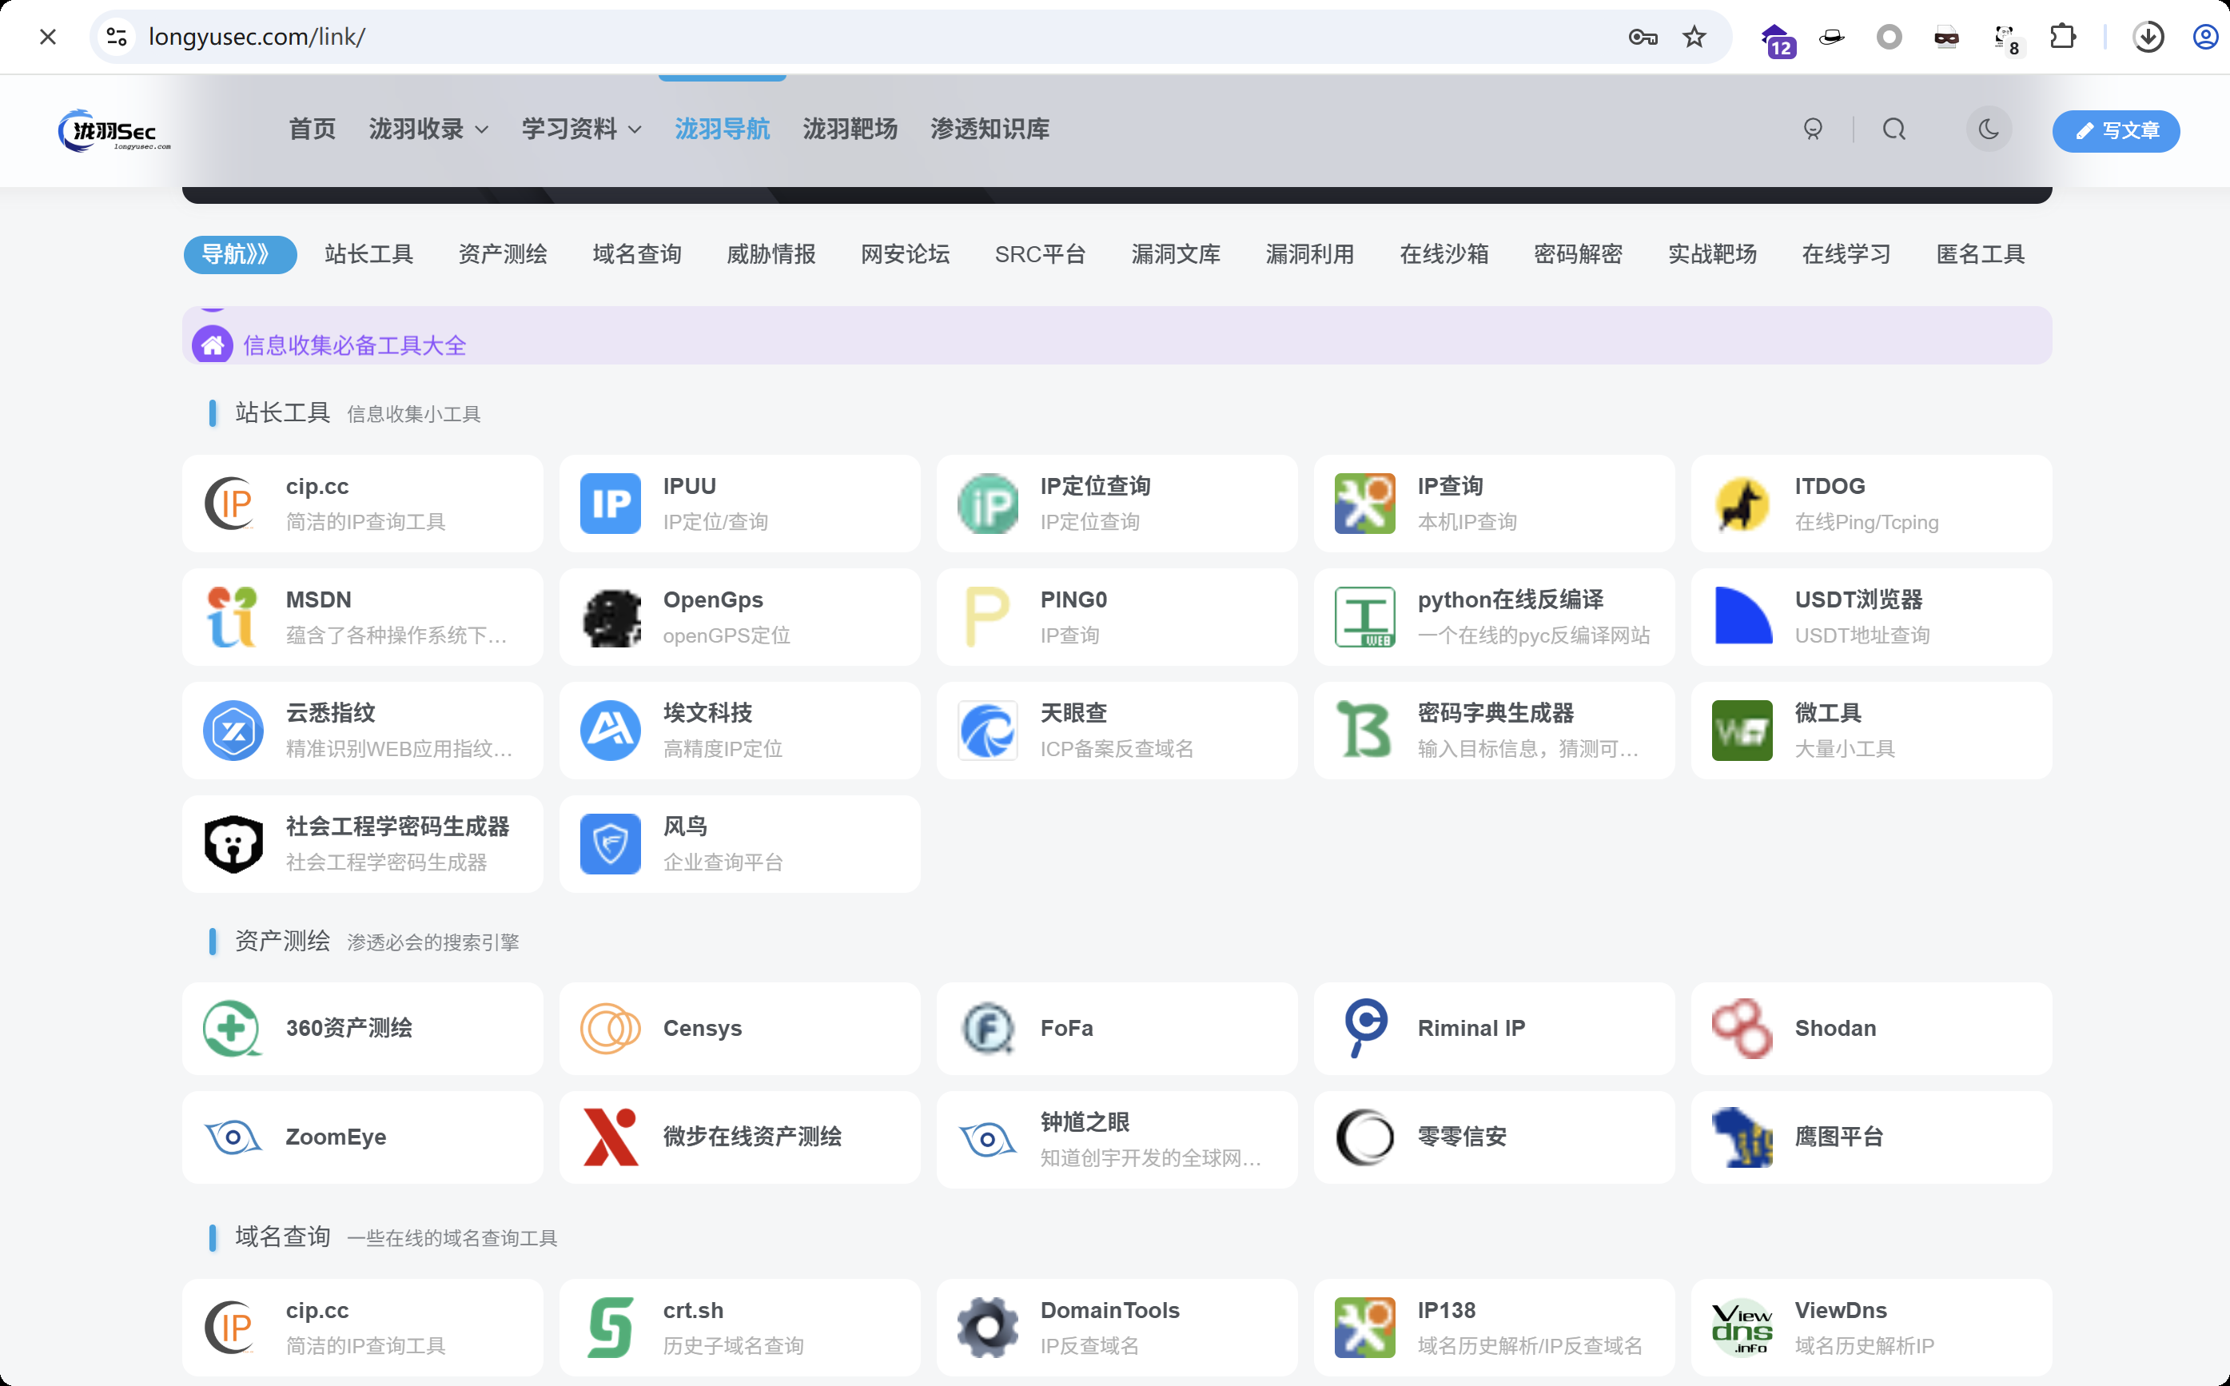The width and height of the screenshot is (2230, 1386).
Task: Expand 泷羽收录 dropdown menu
Action: click(428, 129)
